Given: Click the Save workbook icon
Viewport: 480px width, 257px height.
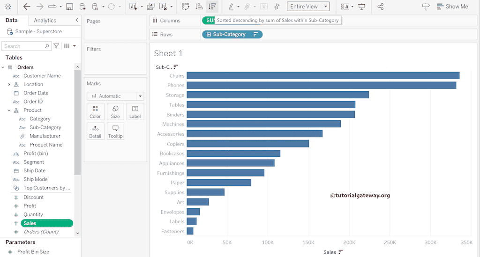Looking at the screenshot, I should tap(69, 7).
